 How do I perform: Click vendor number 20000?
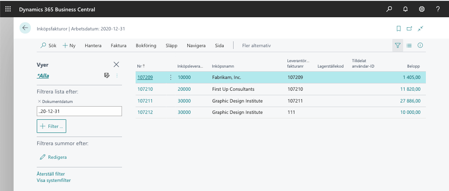click(184, 89)
